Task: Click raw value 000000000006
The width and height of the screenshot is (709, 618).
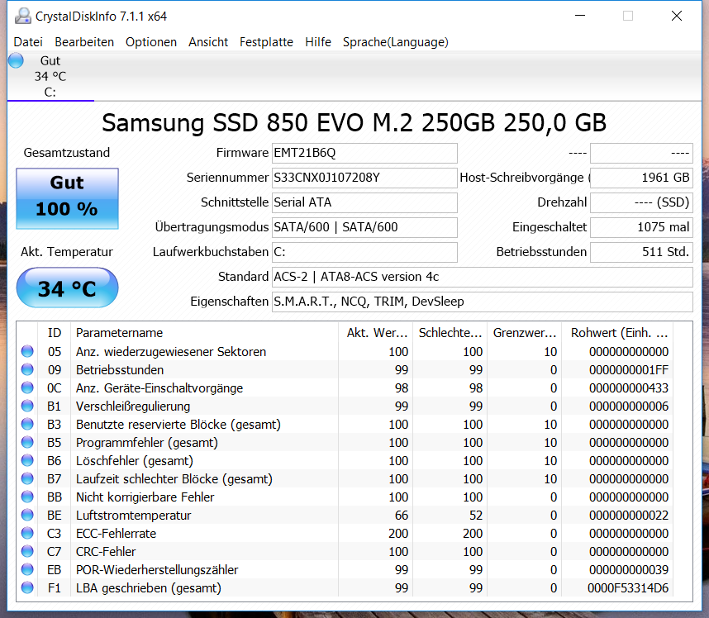Action: click(629, 406)
